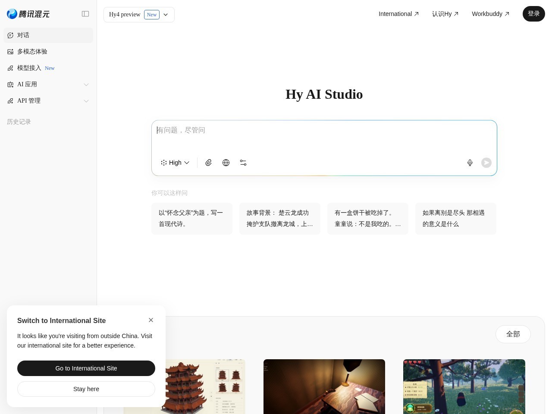Image resolution: width=552 pixels, height=414 pixels.
Task: Click the Hy AI Studio heading
Action: click(x=324, y=94)
